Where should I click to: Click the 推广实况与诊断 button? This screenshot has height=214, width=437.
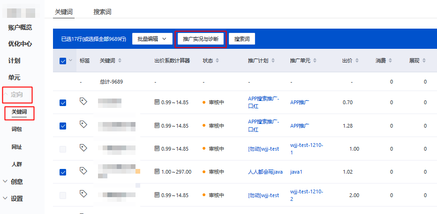click(200, 39)
